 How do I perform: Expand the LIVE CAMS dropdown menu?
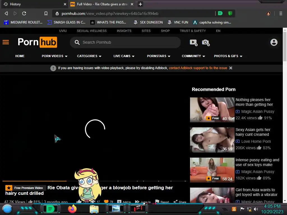tap(124, 56)
